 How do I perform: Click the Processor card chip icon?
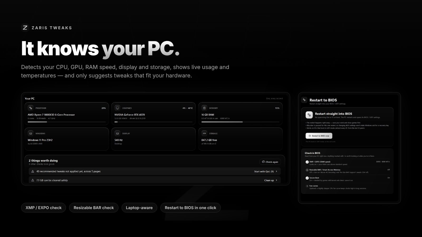[31, 108]
